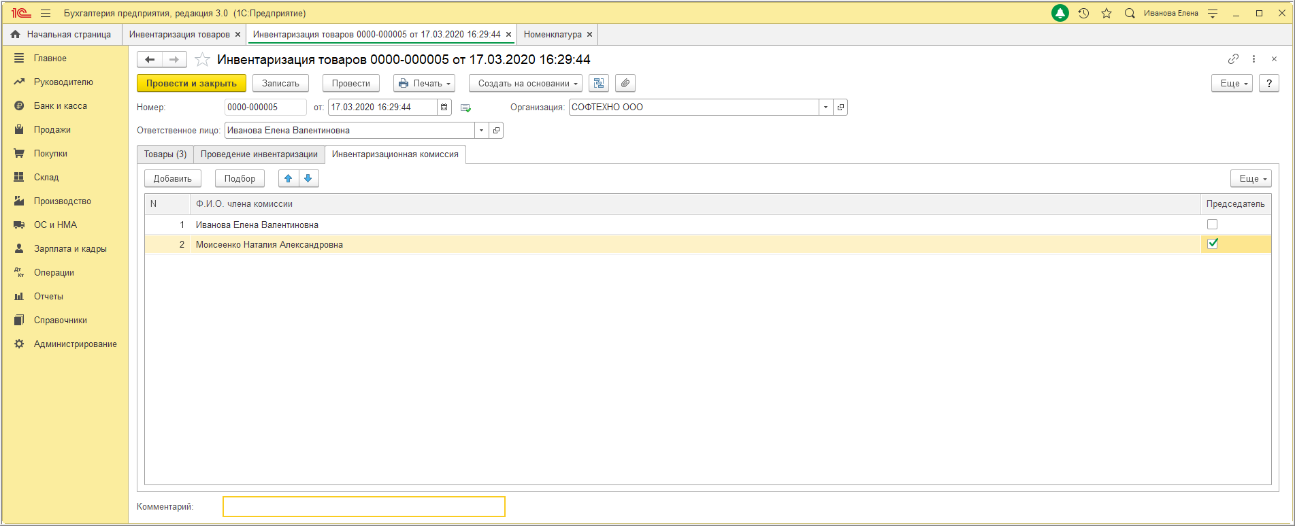Expand Создать на основании dropdown

[525, 83]
